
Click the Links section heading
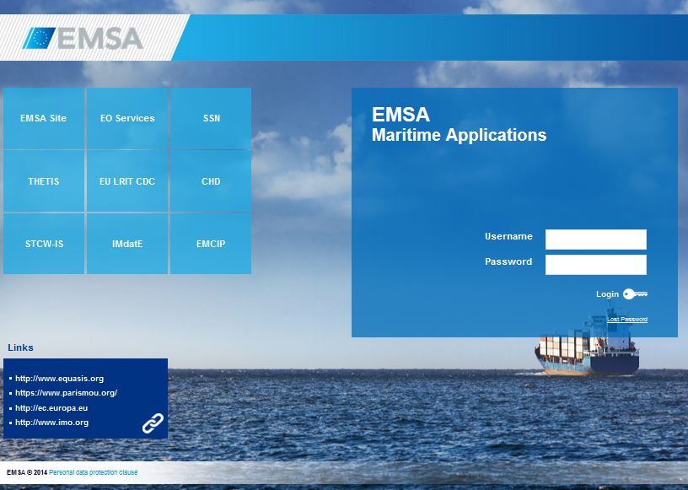[x=20, y=347]
